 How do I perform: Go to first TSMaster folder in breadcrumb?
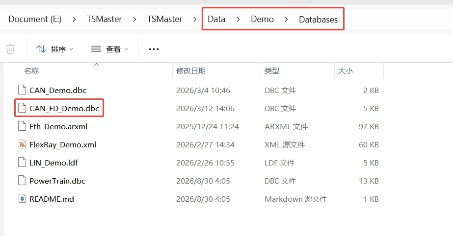tap(105, 19)
